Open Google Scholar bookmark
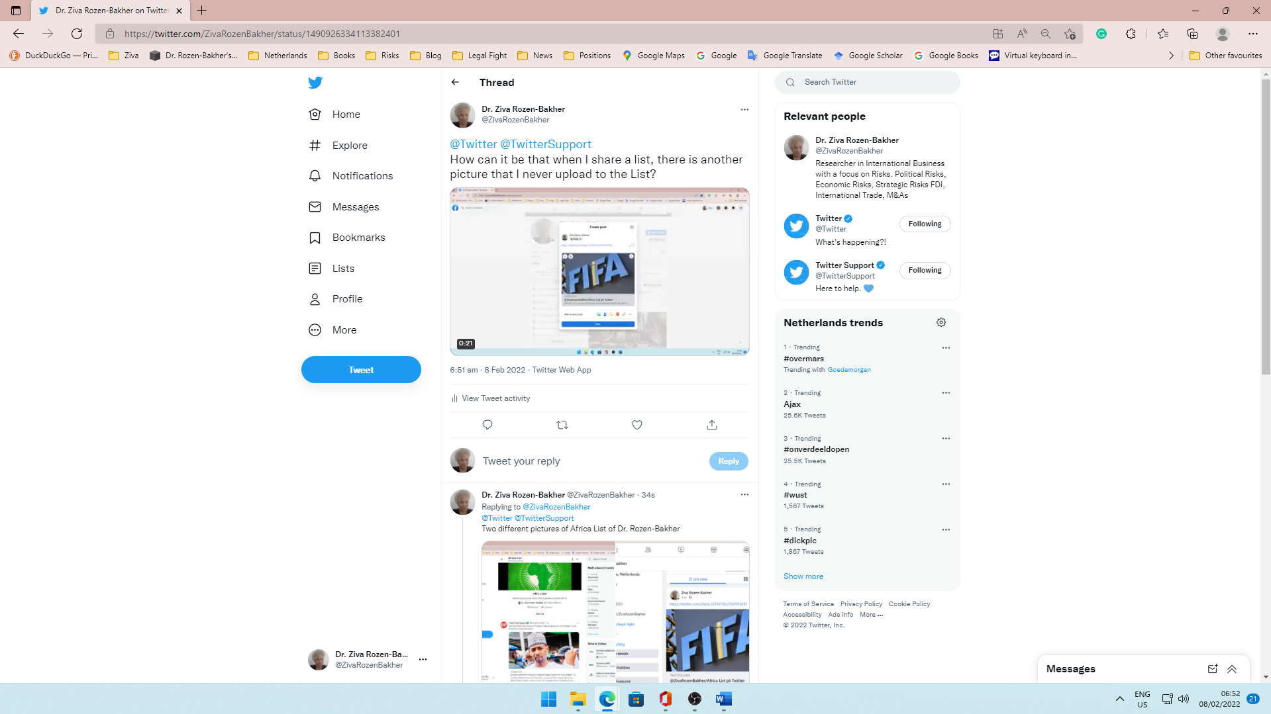 [x=868, y=56]
